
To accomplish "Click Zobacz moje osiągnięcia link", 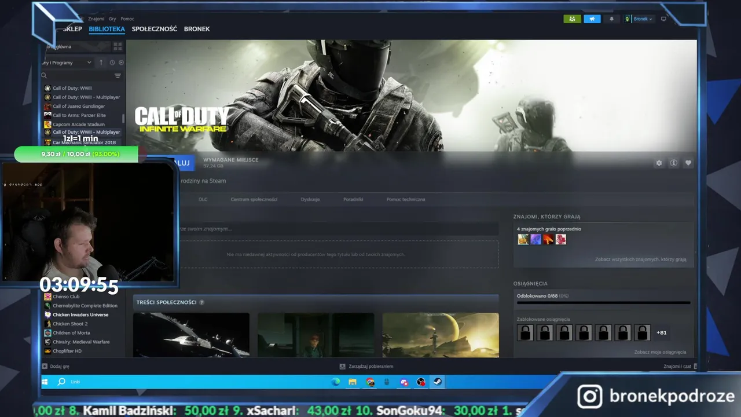I will point(660,352).
